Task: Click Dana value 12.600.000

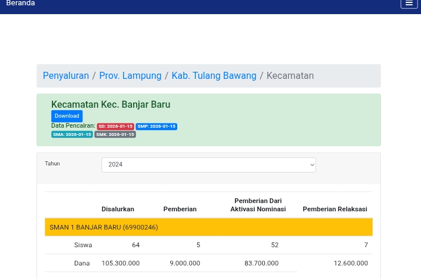Action: (x=351, y=263)
